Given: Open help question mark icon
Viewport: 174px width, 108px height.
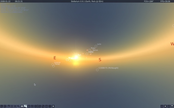Looking at the screenshot, I should [x=50, y=106].
